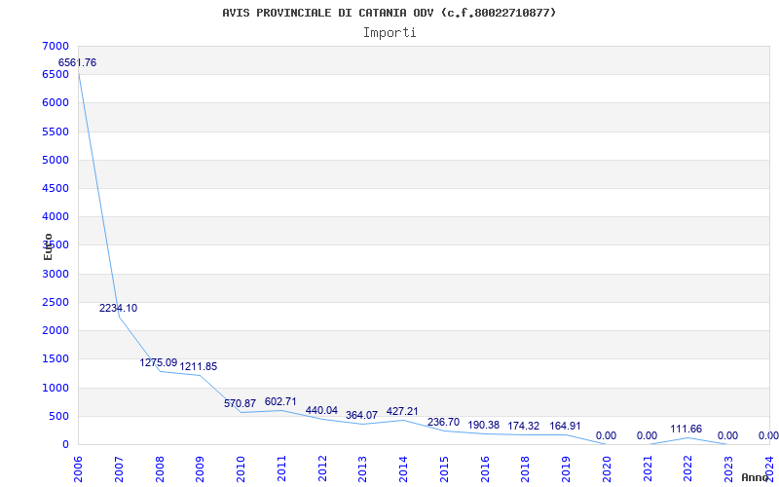Select the 1500 y-axis value
The height and width of the screenshot is (487, 779).
pyautogui.click(x=56, y=358)
